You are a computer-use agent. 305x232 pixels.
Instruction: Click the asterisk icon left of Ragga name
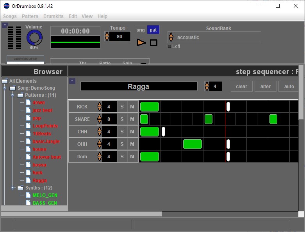click(72, 81)
